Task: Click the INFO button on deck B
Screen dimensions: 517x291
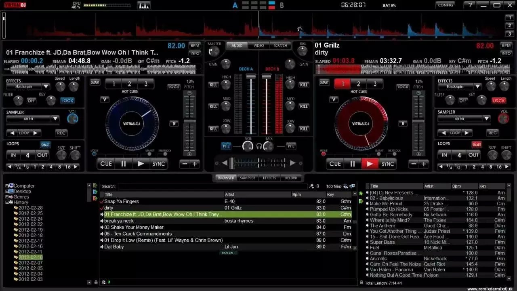Action: (x=506, y=53)
